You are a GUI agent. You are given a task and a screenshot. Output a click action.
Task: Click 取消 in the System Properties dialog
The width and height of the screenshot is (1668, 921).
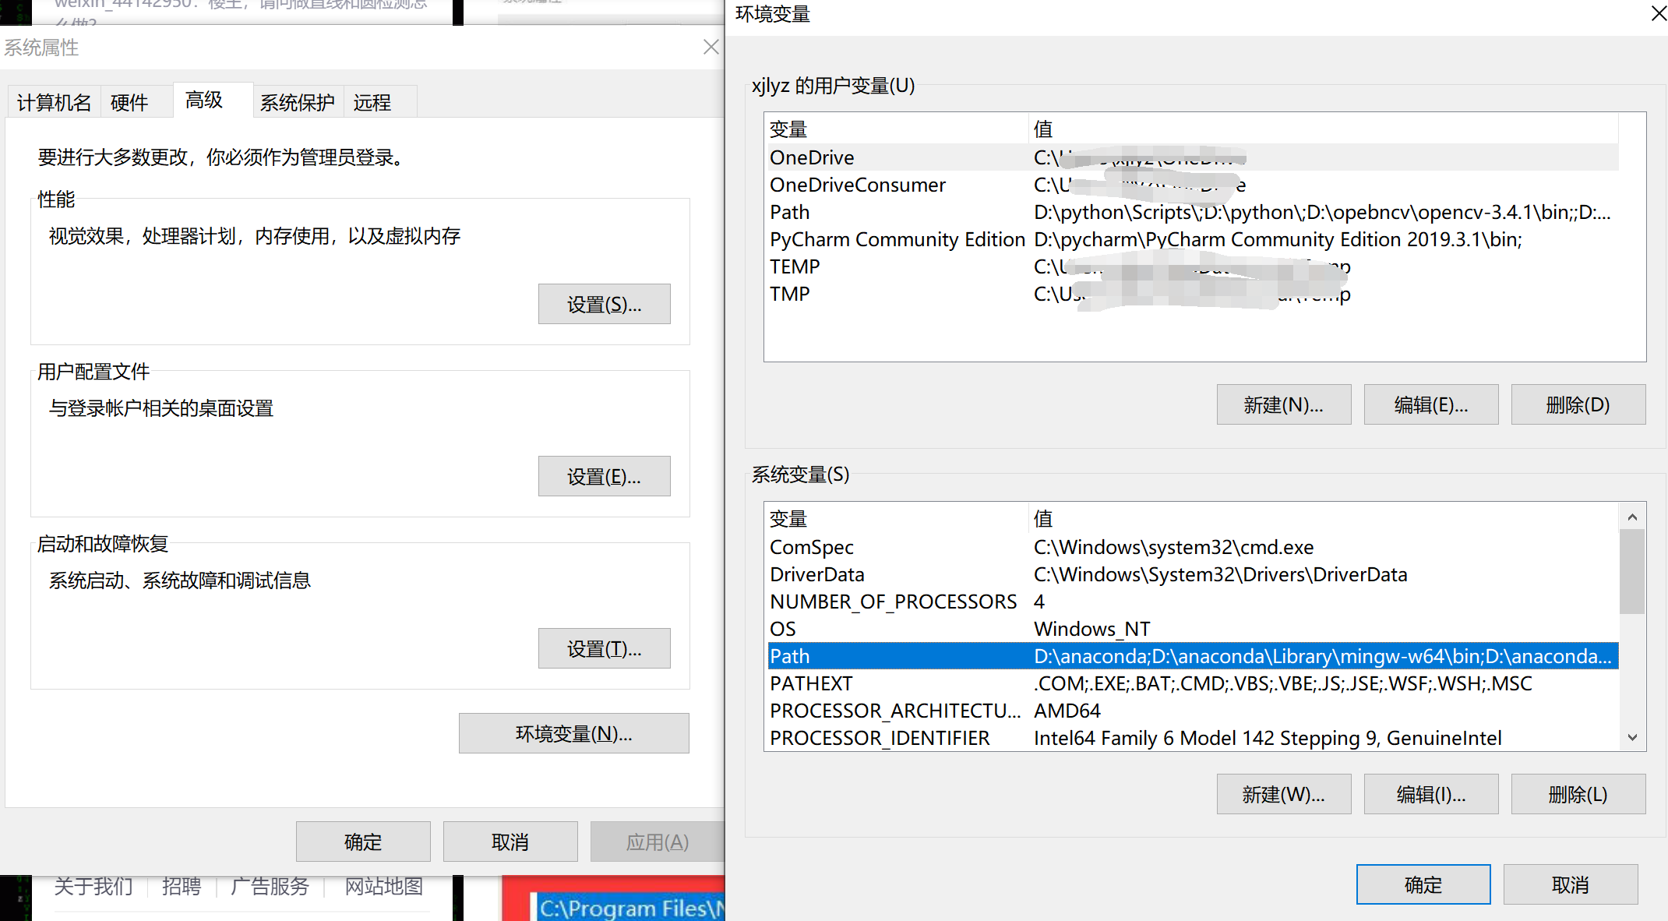click(x=510, y=841)
